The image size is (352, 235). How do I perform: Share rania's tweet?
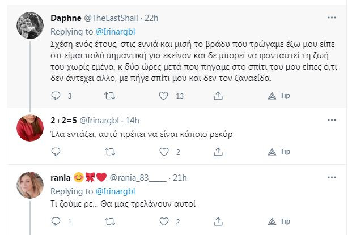219,221
